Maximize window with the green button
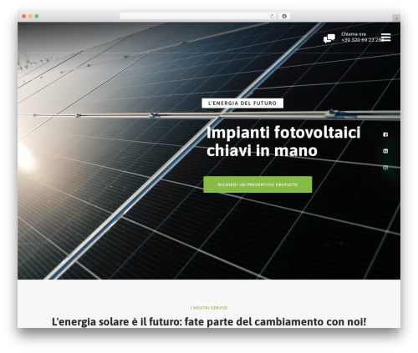 point(37,17)
